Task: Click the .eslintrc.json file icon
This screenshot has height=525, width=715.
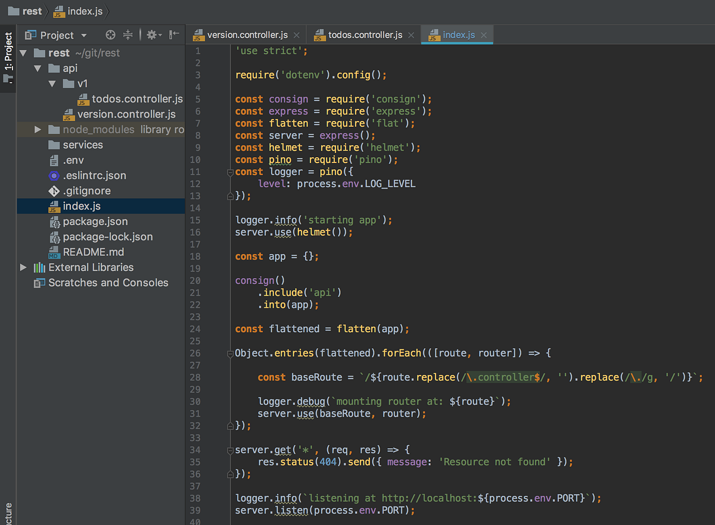Action: [x=54, y=176]
